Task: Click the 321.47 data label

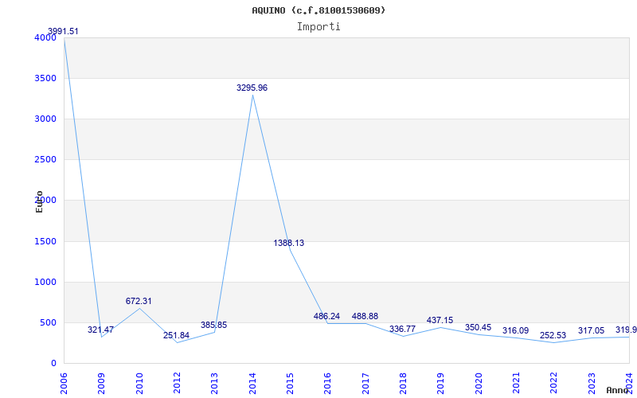Action: click(101, 330)
